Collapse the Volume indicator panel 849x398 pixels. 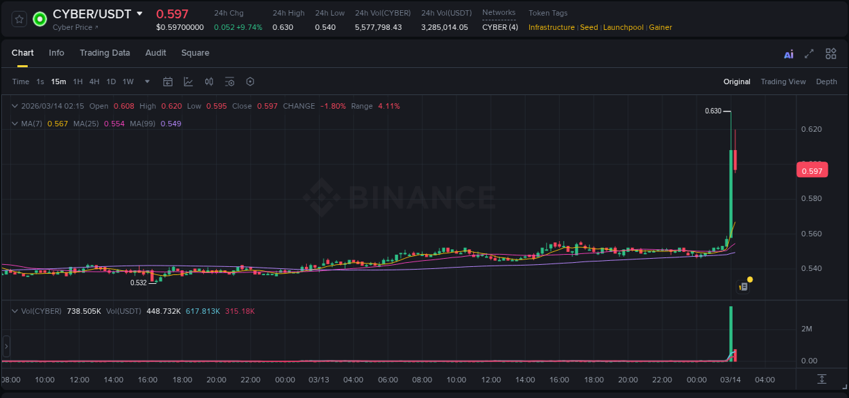(x=15, y=310)
